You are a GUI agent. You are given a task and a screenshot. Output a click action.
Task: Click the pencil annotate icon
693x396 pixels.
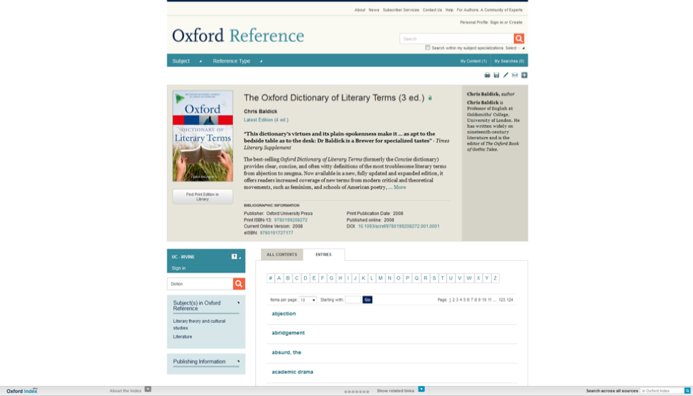pyautogui.click(x=505, y=75)
